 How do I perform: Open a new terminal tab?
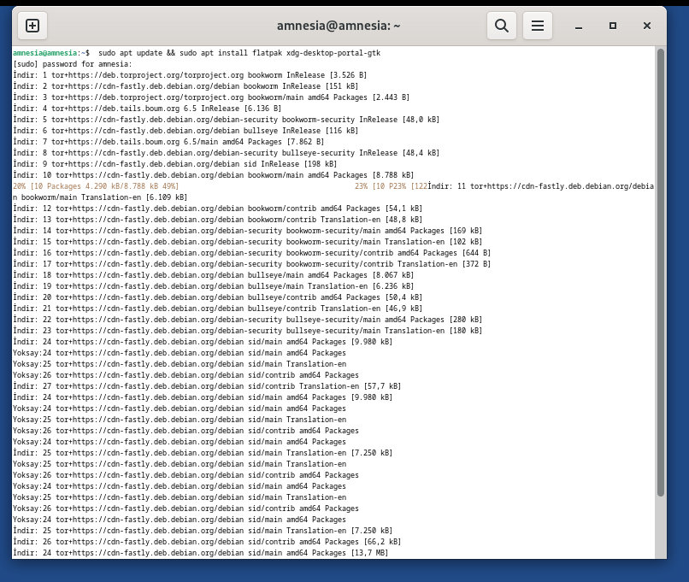click(32, 26)
